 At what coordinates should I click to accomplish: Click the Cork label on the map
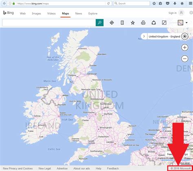click(41, 137)
